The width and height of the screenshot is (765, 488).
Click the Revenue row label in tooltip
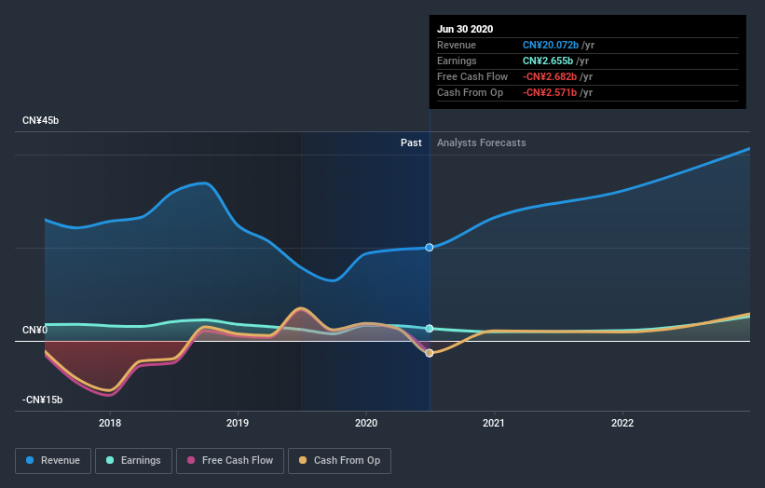tap(457, 45)
